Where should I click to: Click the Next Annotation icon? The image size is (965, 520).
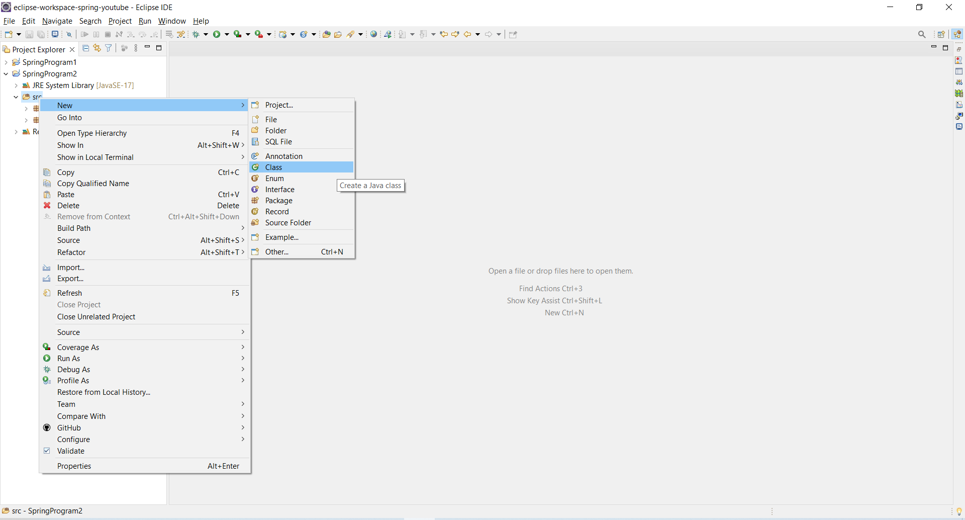(x=402, y=34)
